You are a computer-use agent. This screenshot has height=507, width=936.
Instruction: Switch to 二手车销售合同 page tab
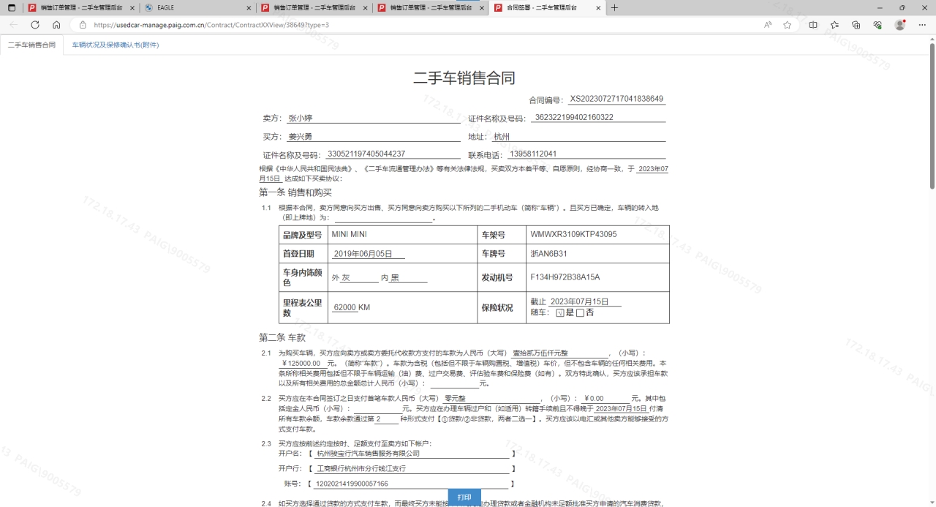(31, 45)
